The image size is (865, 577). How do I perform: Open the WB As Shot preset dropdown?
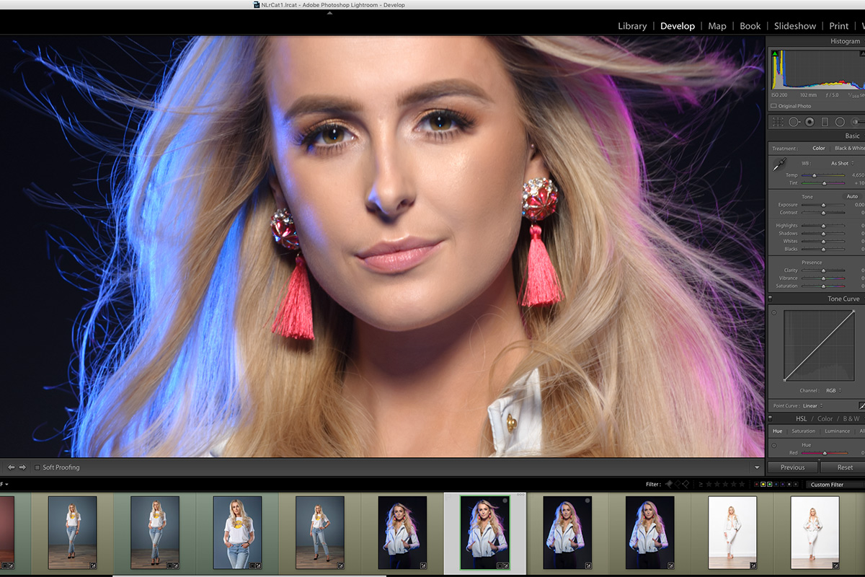(x=843, y=164)
